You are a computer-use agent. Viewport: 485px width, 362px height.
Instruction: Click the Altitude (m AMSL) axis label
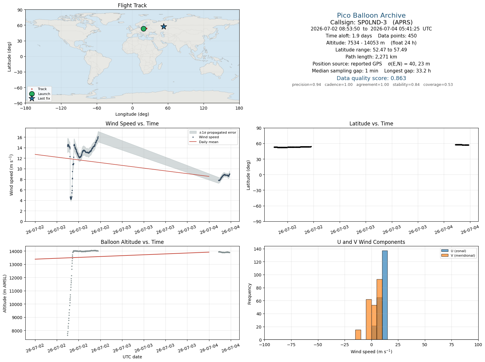point(5,293)
